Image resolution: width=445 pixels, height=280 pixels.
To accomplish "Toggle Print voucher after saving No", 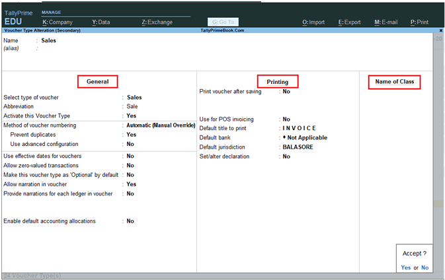I will click(286, 92).
